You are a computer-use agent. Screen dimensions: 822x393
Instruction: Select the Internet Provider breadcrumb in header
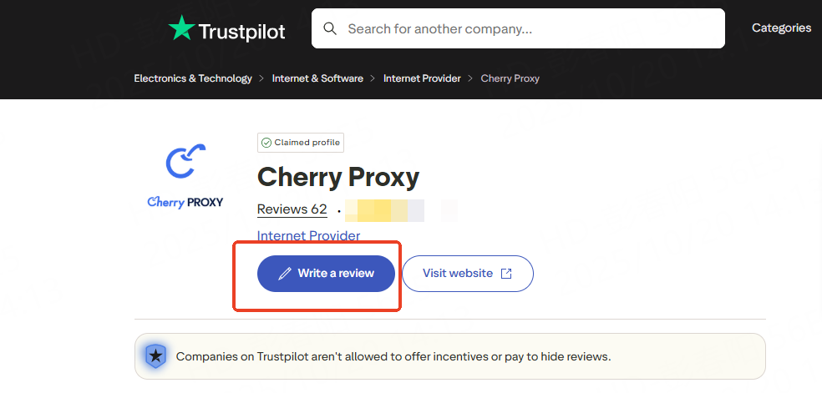pyautogui.click(x=422, y=78)
